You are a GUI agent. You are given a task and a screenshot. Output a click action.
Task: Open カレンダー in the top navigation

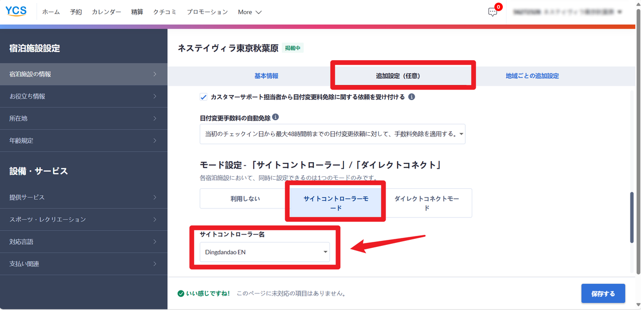tap(106, 12)
